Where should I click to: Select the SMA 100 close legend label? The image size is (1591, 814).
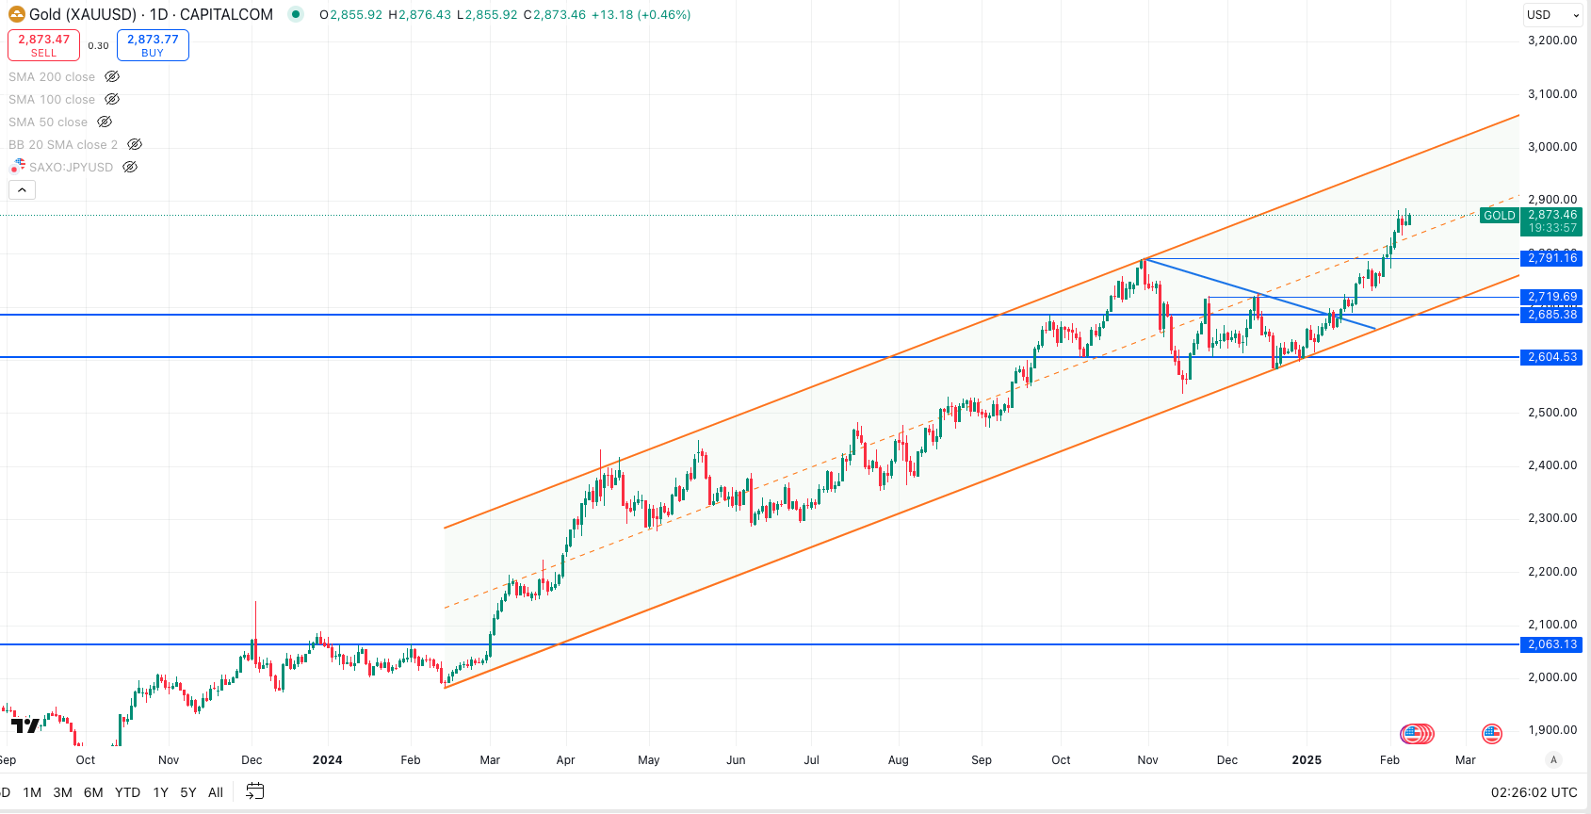(52, 100)
